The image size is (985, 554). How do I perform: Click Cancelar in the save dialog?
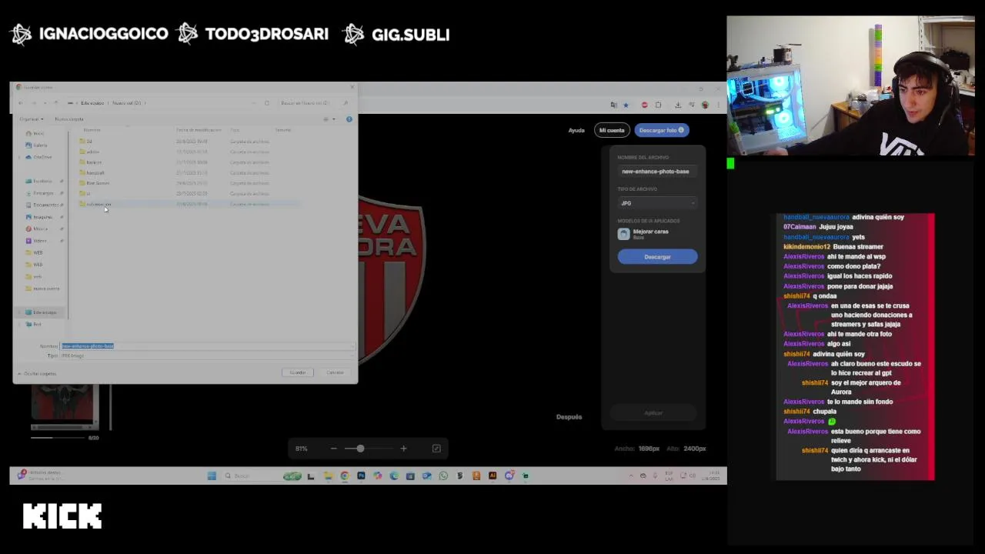pos(335,372)
